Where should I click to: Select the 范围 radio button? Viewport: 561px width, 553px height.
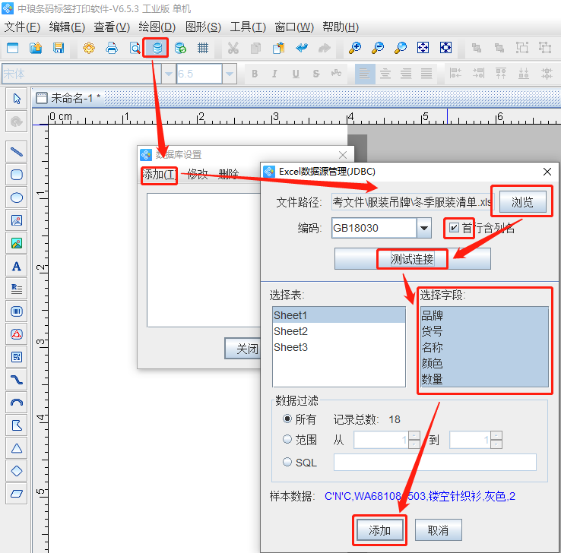(287, 439)
